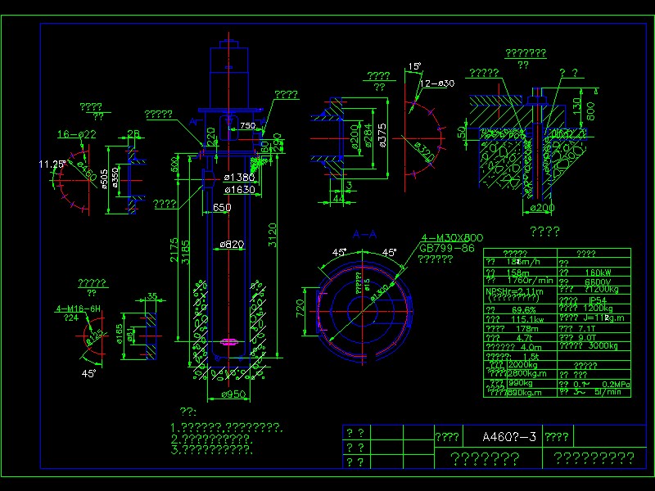Select the 160kW table cell

599,273
